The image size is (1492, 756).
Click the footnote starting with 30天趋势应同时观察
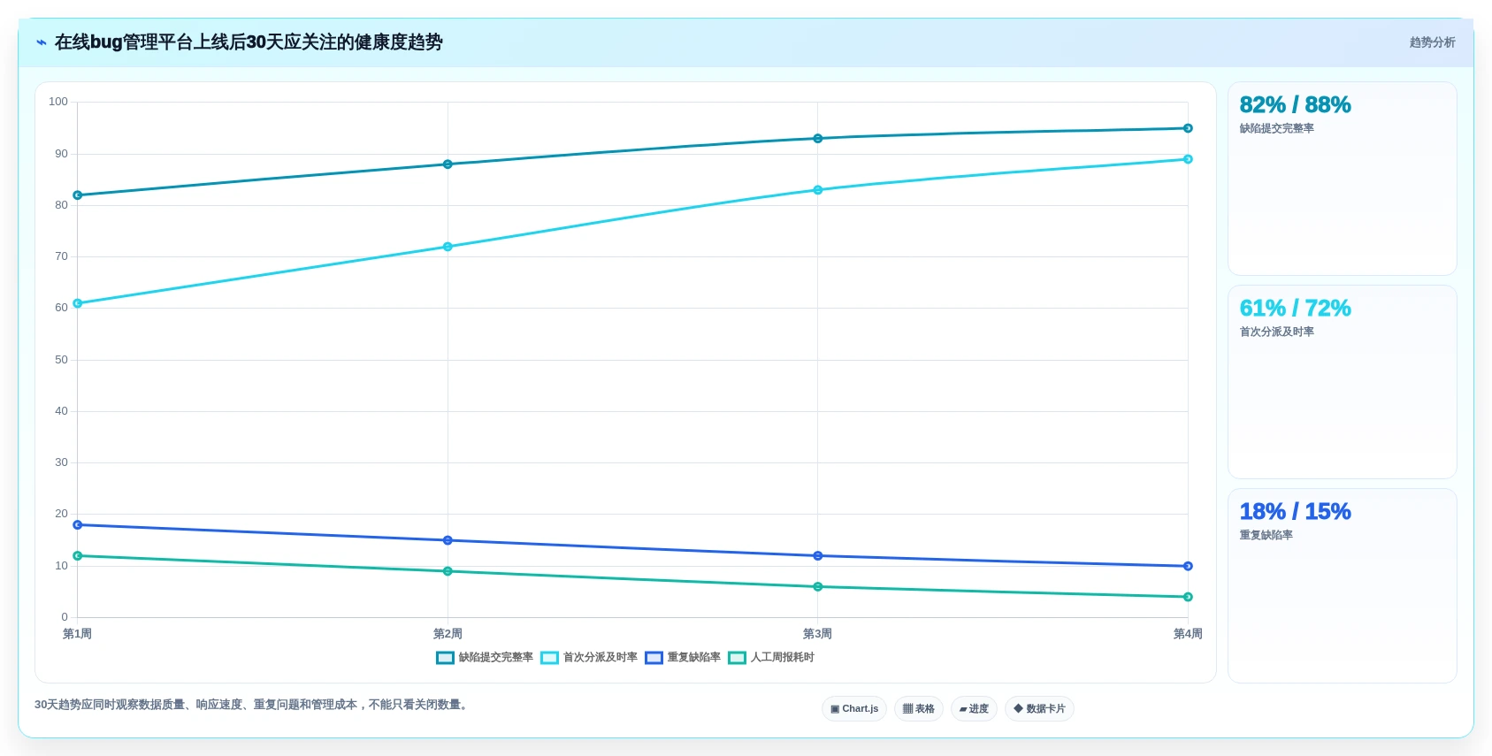tap(253, 705)
